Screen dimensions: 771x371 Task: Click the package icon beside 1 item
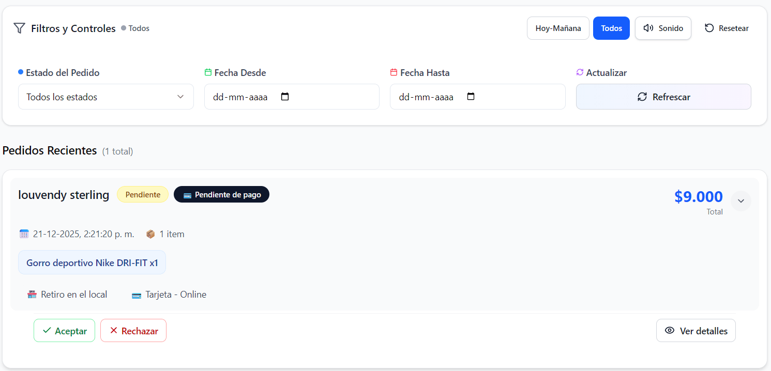coord(150,234)
